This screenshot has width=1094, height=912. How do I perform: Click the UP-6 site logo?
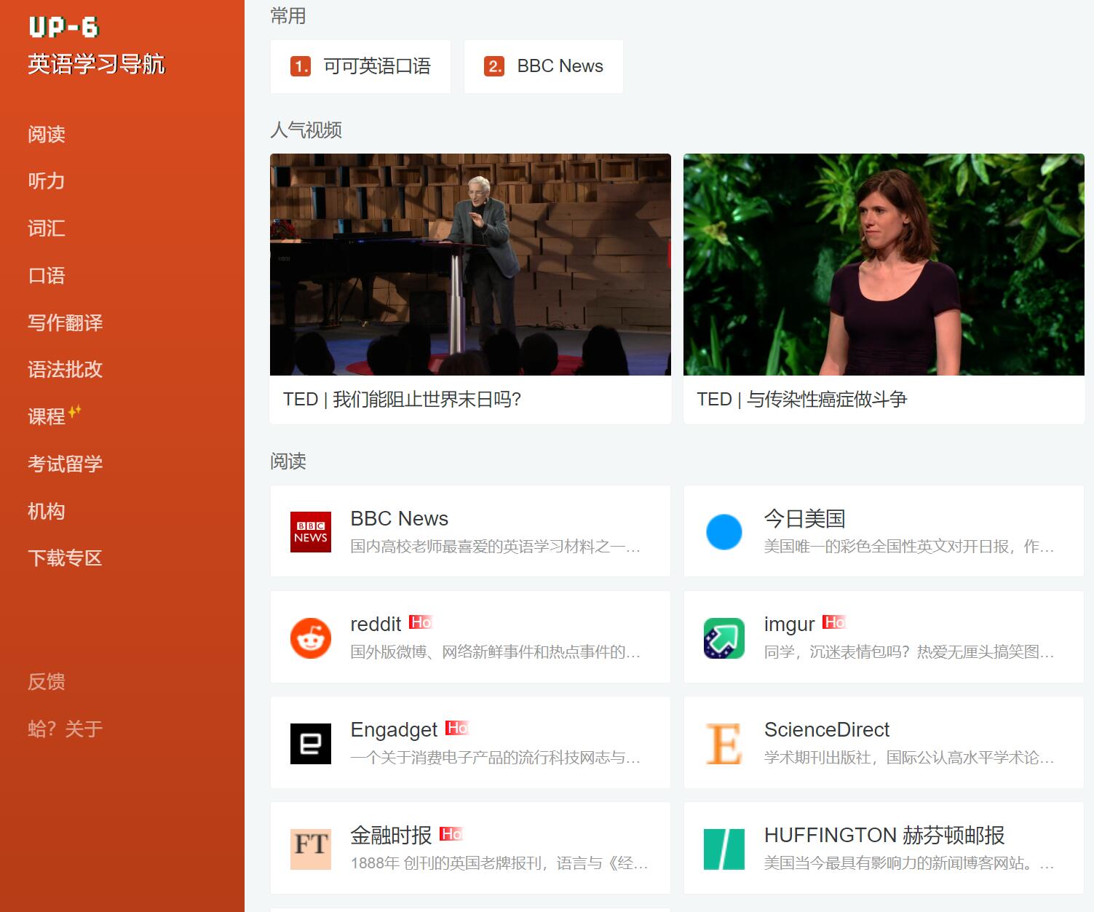[64, 28]
